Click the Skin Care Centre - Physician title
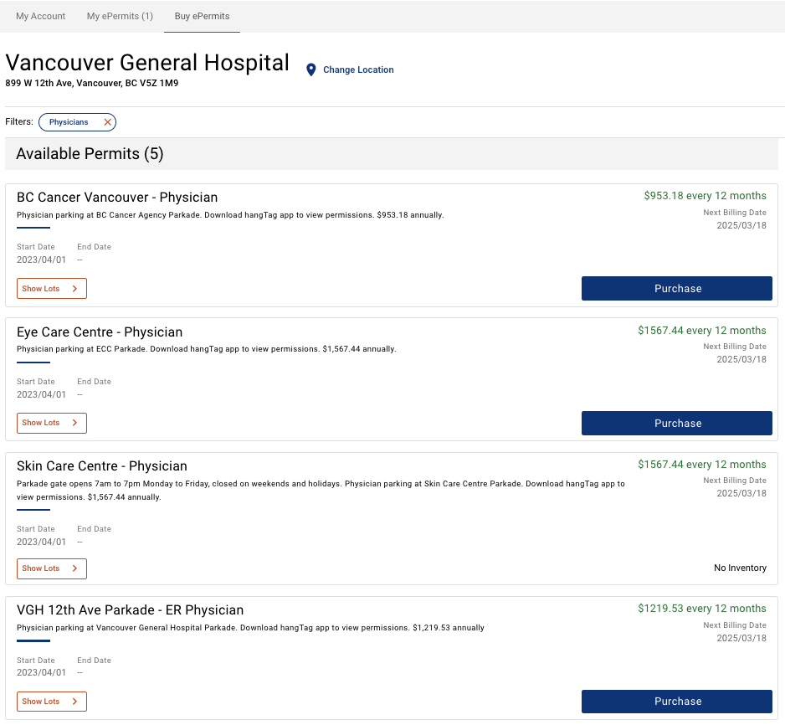 point(102,466)
